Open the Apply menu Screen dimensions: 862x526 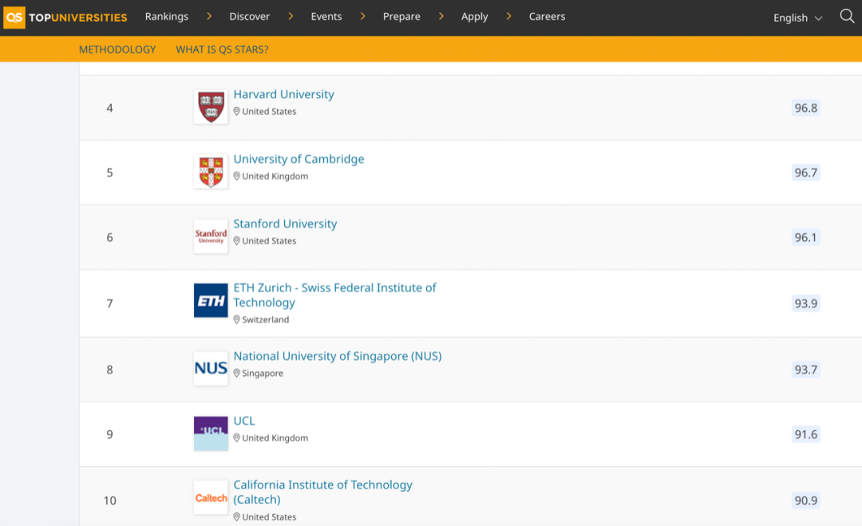pyautogui.click(x=474, y=17)
